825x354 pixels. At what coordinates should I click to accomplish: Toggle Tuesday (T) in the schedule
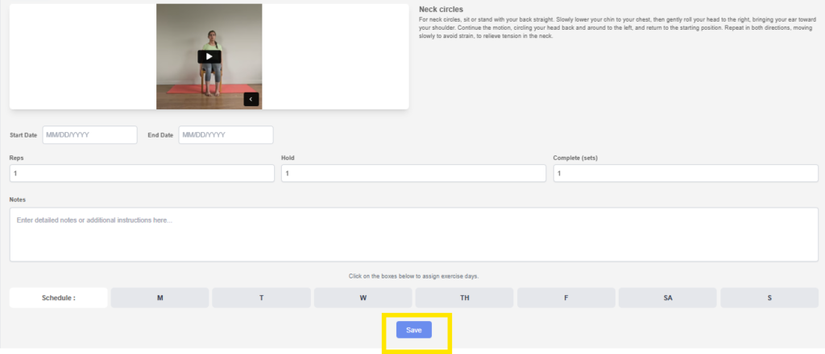[x=261, y=298]
